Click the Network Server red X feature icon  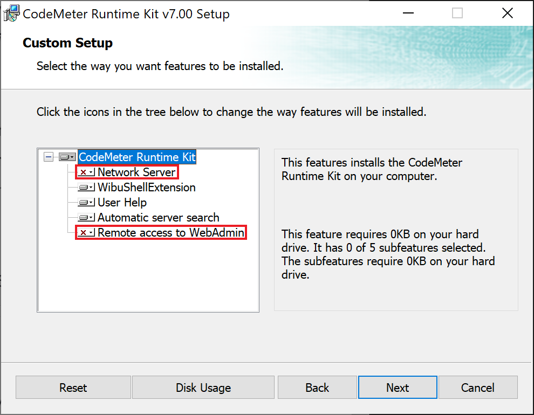coord(86,172)
